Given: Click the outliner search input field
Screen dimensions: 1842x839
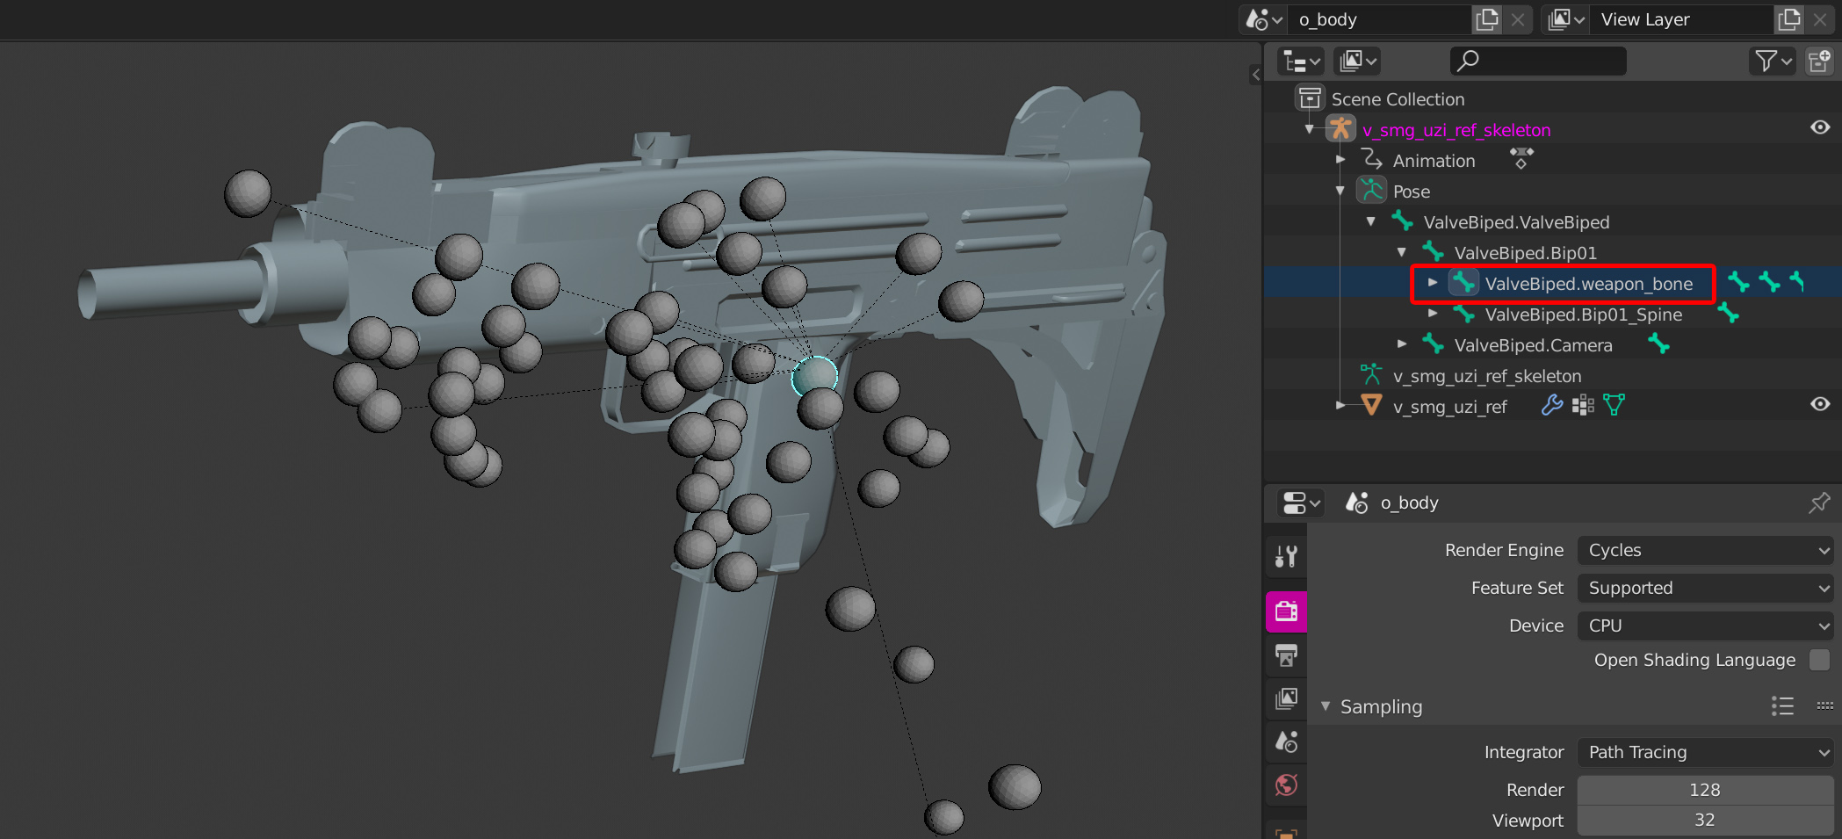Looking at the screenshot, I should [1538, 61].
